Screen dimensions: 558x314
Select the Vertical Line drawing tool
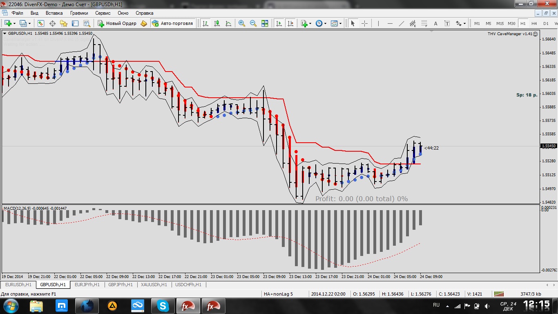(378, 23)
